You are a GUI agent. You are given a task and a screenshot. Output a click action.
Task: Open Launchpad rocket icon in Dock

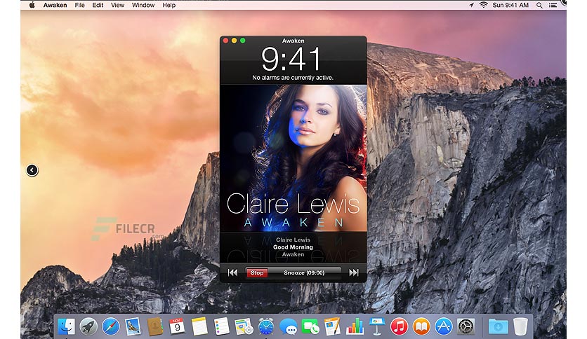88,326
